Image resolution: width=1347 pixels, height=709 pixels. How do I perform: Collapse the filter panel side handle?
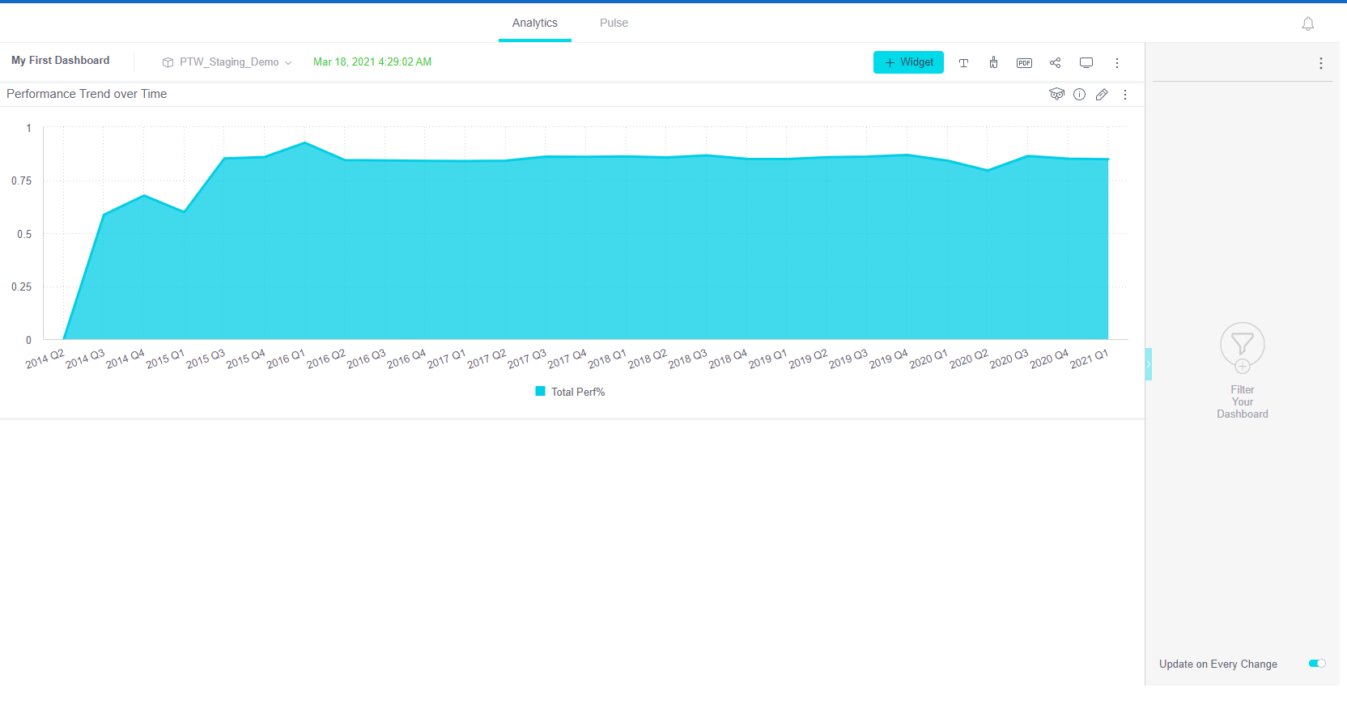point(1148,364)
